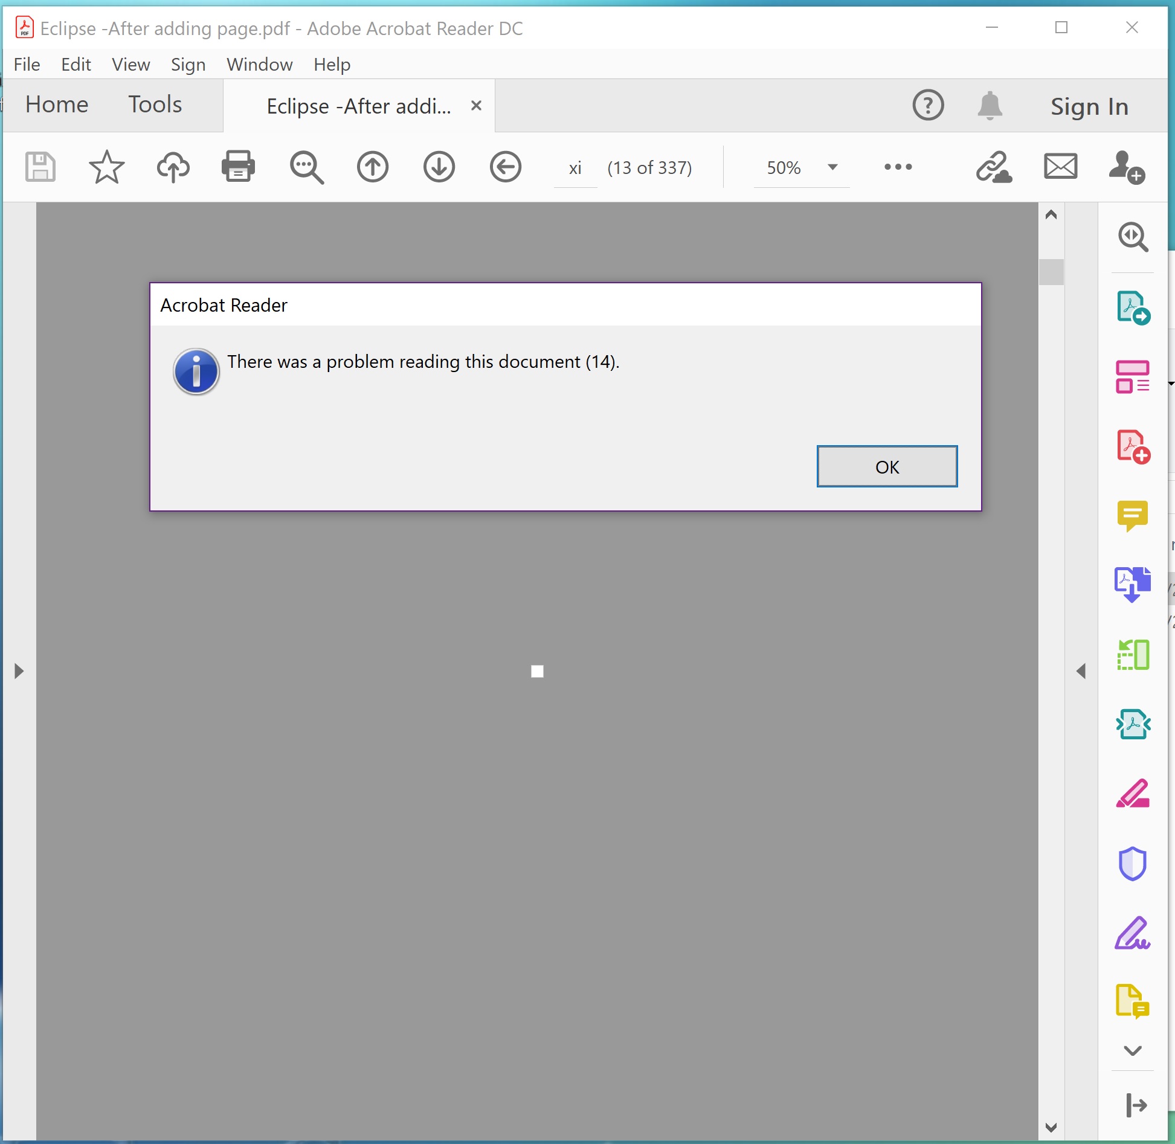Add document to starred with star icon

[x=106, y=167]
